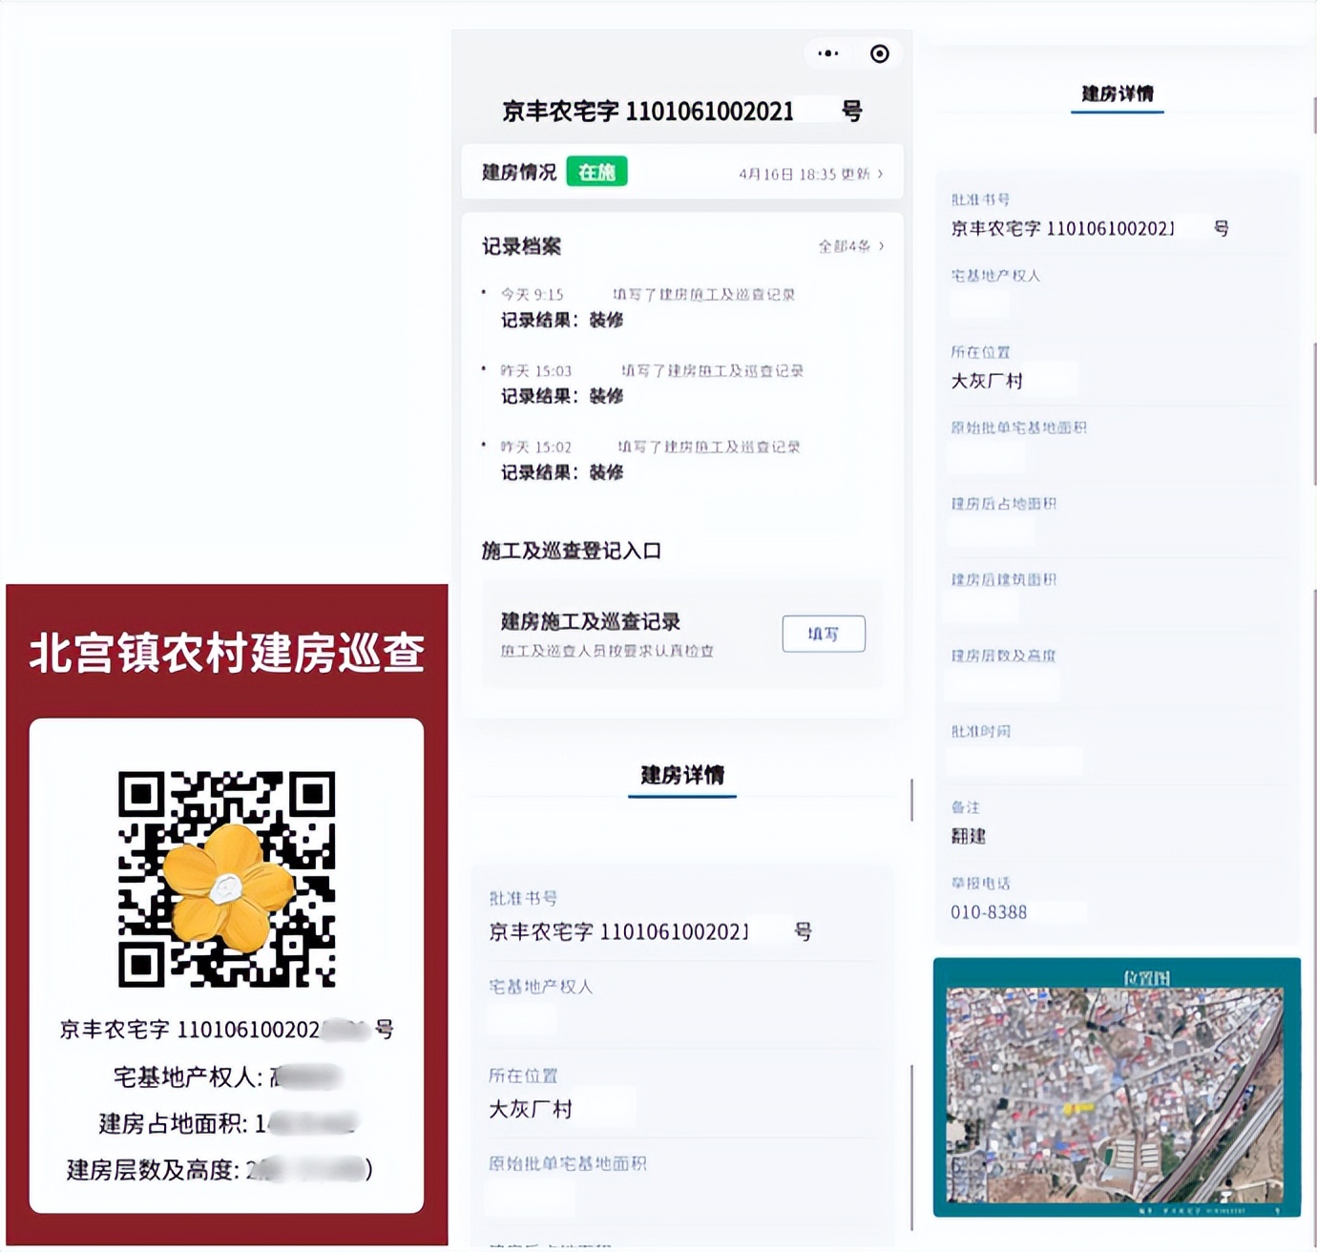Viewport: 1317px width, 1252px height.
Task: Expand the 记录档案 section
Action: (521, 246)
